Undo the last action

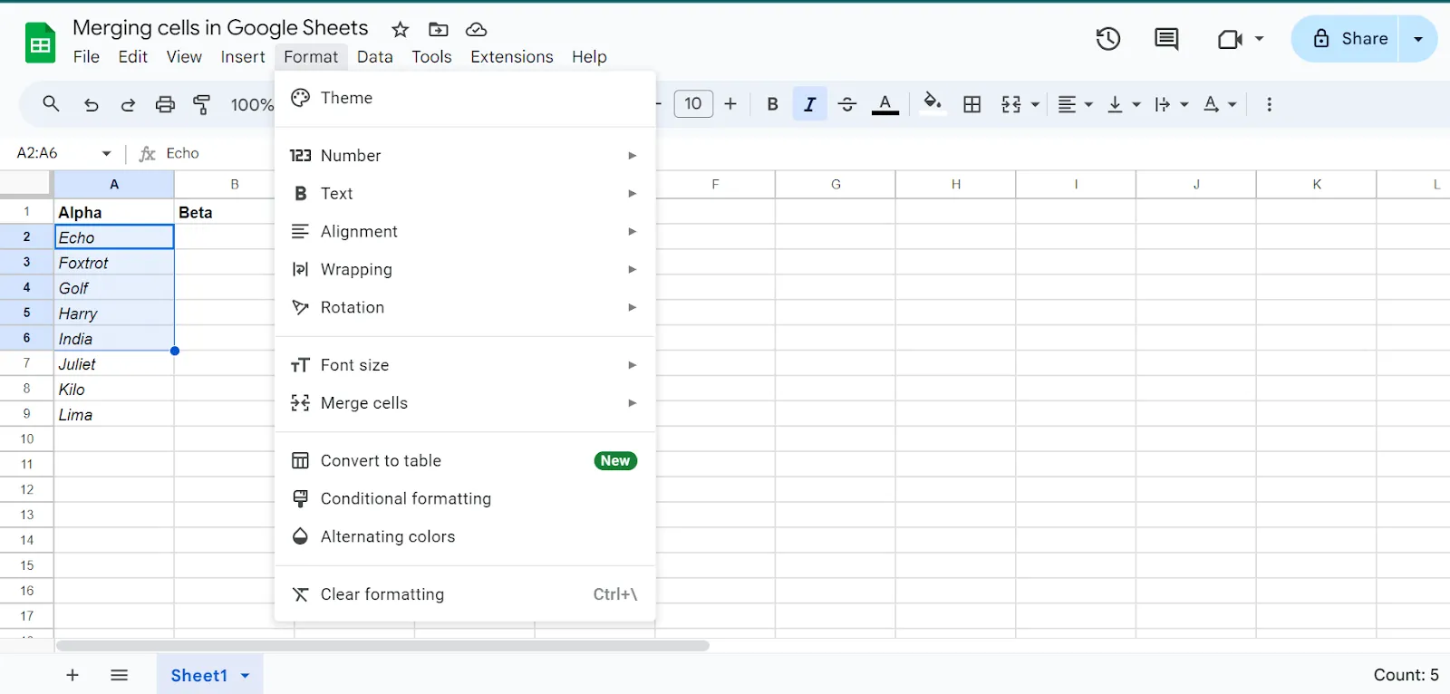click(x=91, y=104)
